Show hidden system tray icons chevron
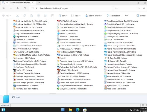 tap(127, 110)
